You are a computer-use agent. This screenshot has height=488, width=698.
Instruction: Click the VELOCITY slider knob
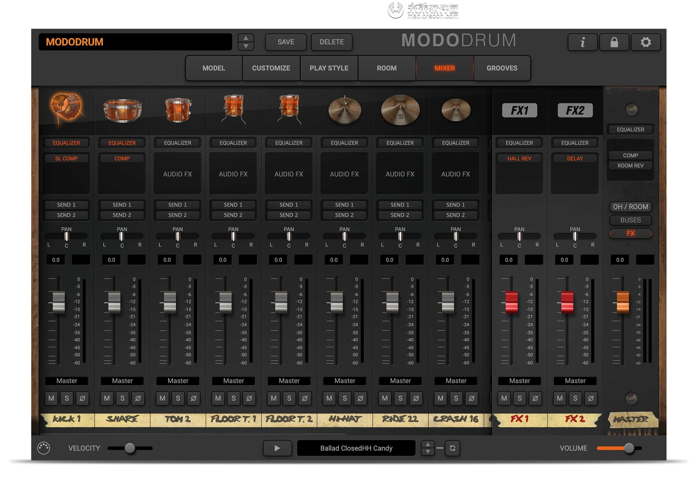pos(130,448)
